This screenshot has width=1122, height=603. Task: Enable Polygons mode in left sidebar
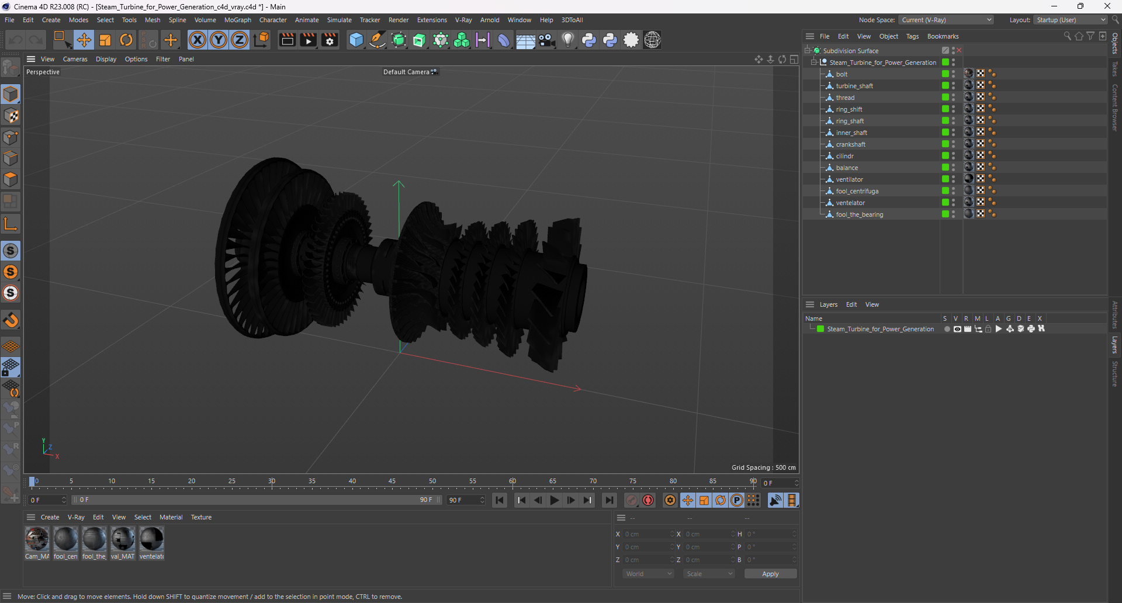11,179
